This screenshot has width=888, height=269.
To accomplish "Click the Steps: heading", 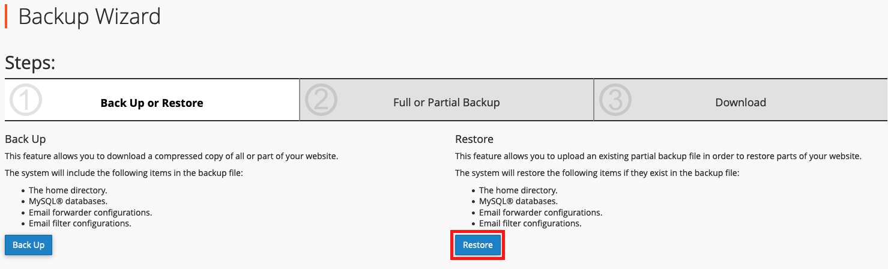I will tap(30, 63).
